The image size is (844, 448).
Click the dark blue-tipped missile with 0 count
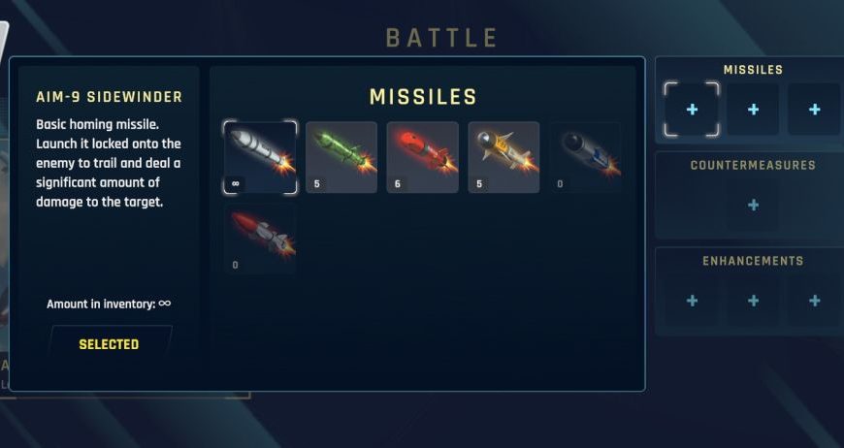[x=585, y=157]
